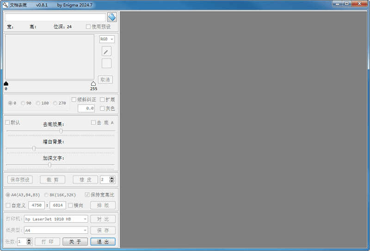Open the RGB channel dropdown
Viewport: 370px width, 251px height.
107,39
